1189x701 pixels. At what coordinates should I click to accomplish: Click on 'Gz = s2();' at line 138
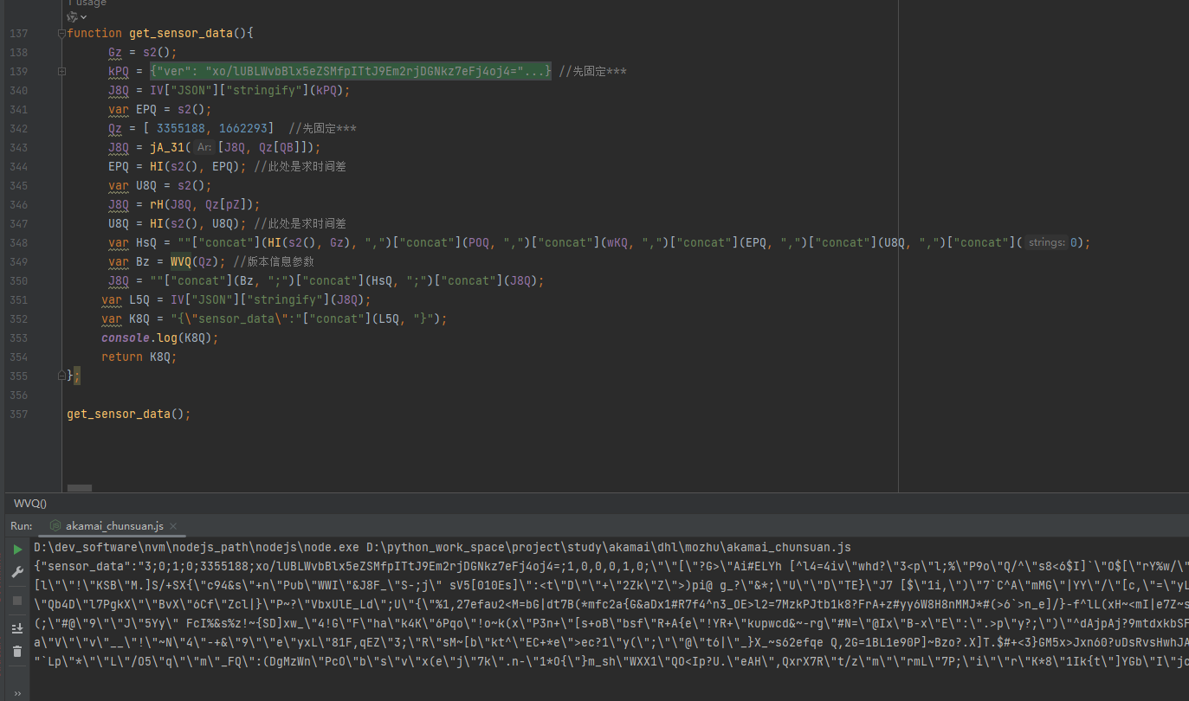click(142, 53)
